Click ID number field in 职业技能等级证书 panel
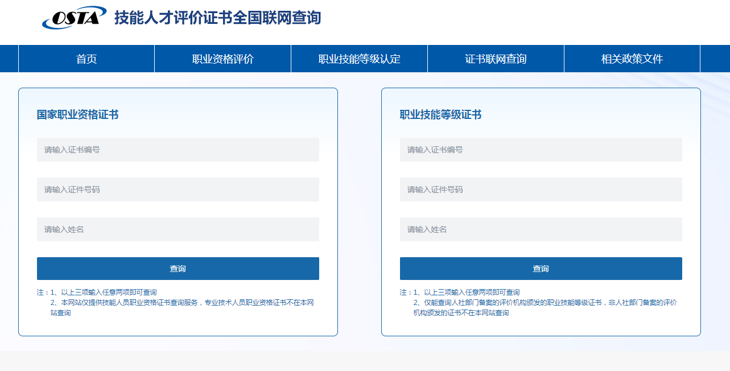The width and height of the screenshot is (730, 371). (541, 189)
